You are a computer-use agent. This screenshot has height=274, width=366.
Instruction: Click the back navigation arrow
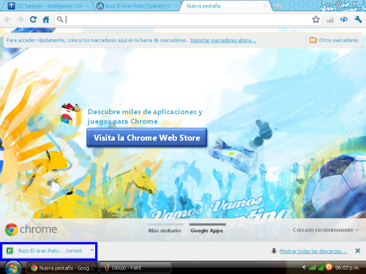coord(8,19)
